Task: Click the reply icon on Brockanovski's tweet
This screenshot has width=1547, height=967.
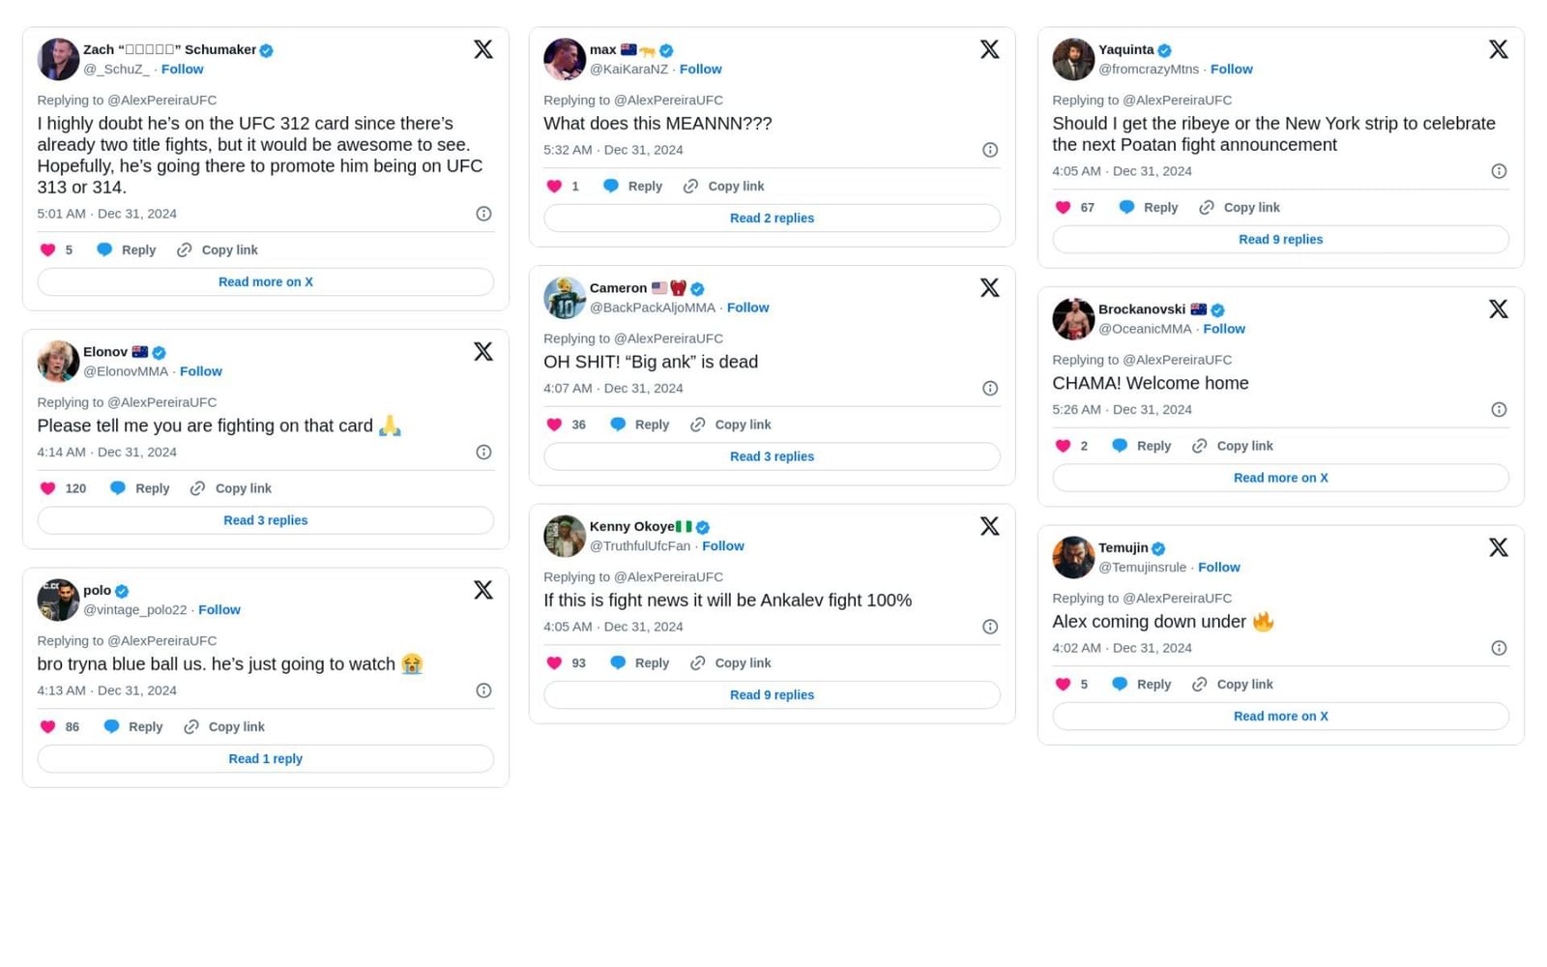Action: coord(1119,446)
